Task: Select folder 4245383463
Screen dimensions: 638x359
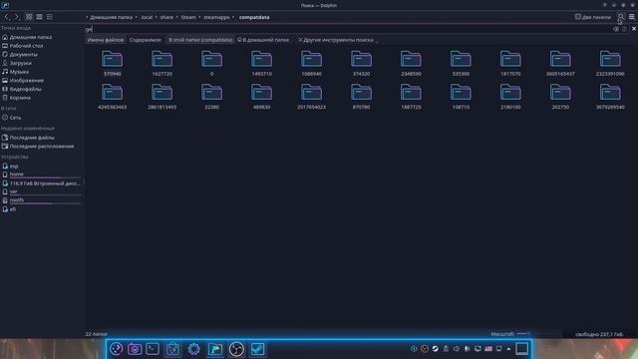Action: point(113,97)
